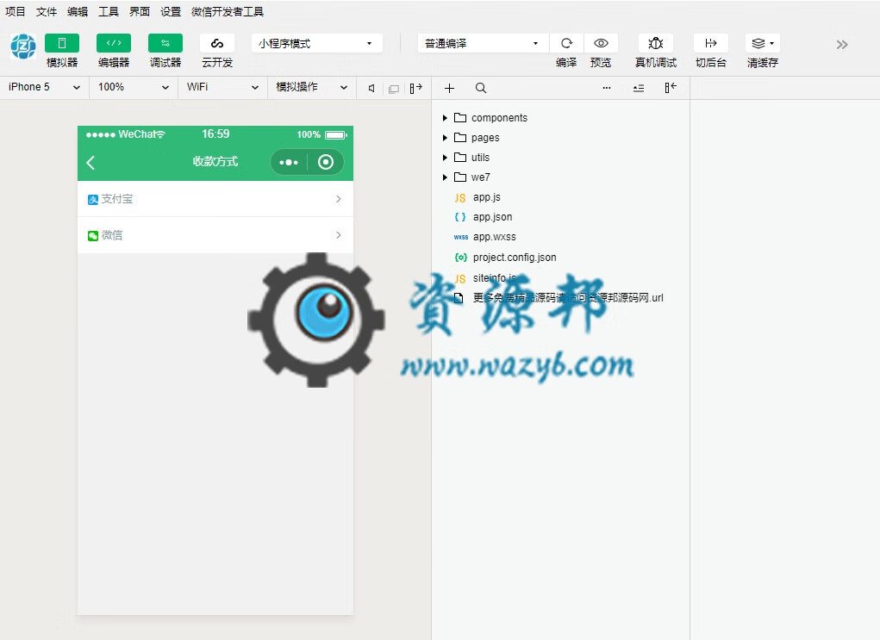The width and height of the screenshot is (880, 640).
Task: Open the WiFi network dropdown
Action: coord(222,87)
